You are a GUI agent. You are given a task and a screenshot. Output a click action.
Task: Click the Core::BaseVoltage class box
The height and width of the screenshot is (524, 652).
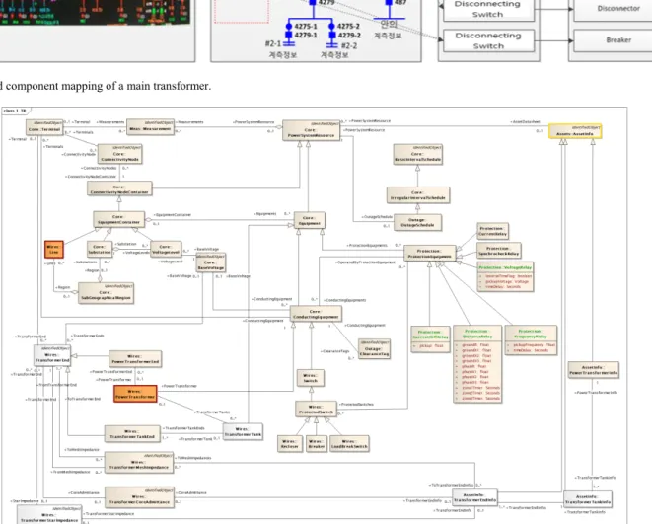(x=211, y=262)
